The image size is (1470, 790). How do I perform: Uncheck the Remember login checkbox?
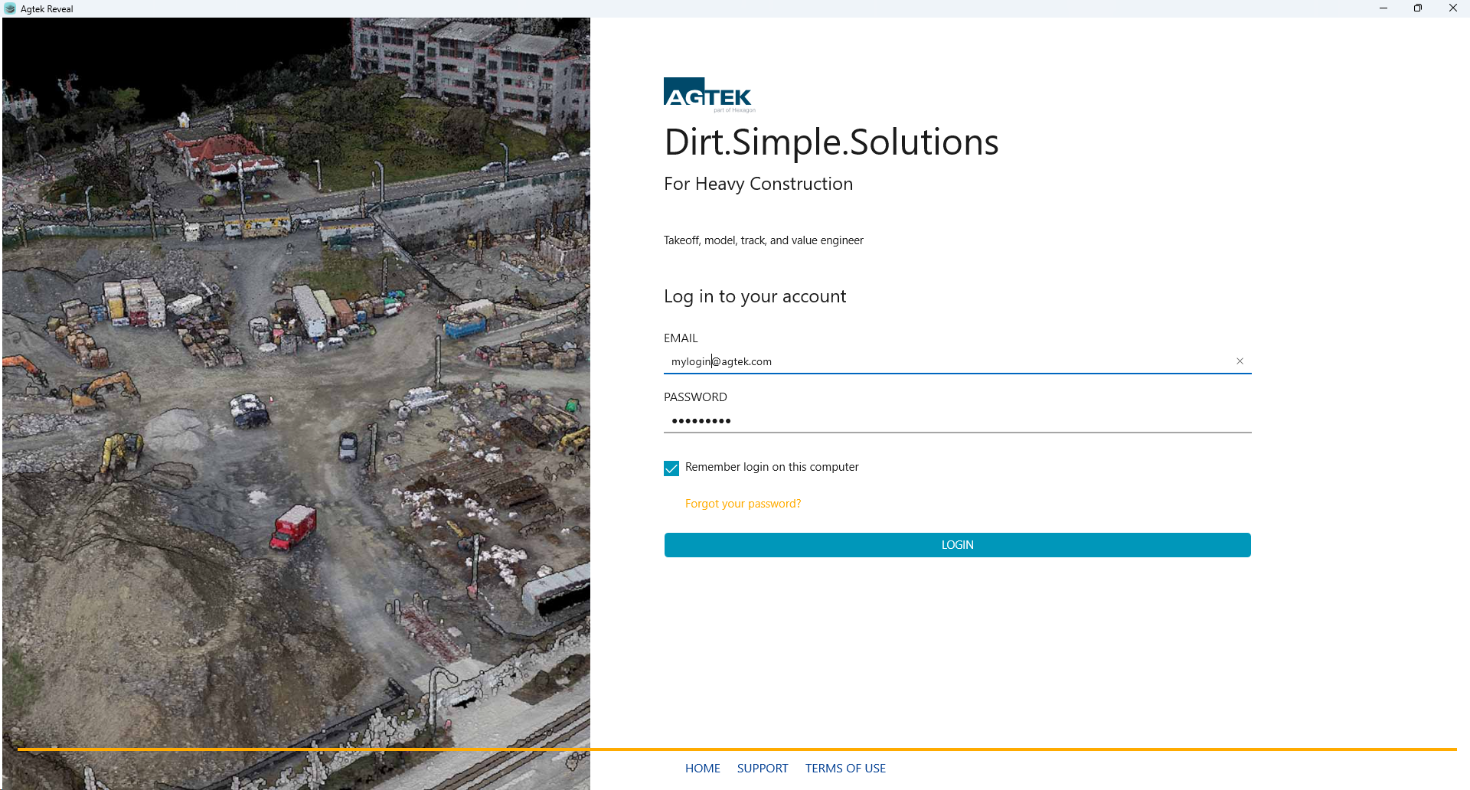pos(671,468)
